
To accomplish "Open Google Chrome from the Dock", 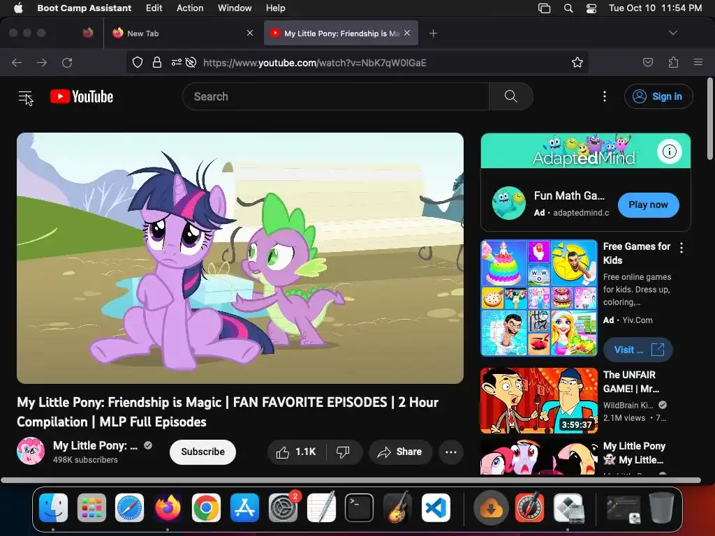I will [x=206, y=508].
